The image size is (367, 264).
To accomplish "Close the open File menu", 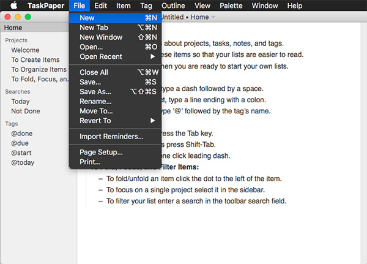I will [x=79, y=6].
